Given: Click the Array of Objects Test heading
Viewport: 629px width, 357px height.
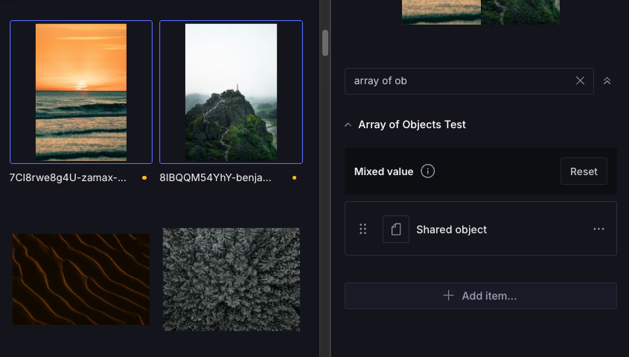Looking at the screenshot, I should (x=412, y=124).
